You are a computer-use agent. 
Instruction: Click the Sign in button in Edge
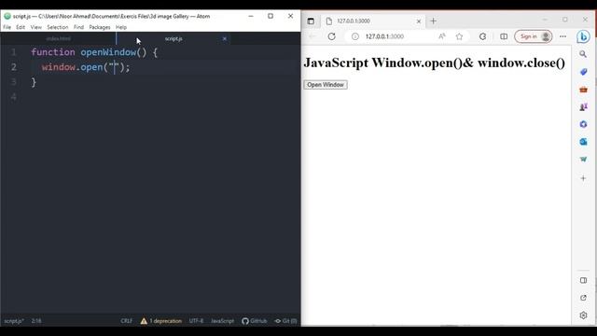tap(533, 36)
